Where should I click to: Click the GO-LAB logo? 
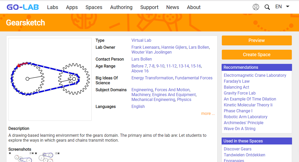click(x=23, y=7)
